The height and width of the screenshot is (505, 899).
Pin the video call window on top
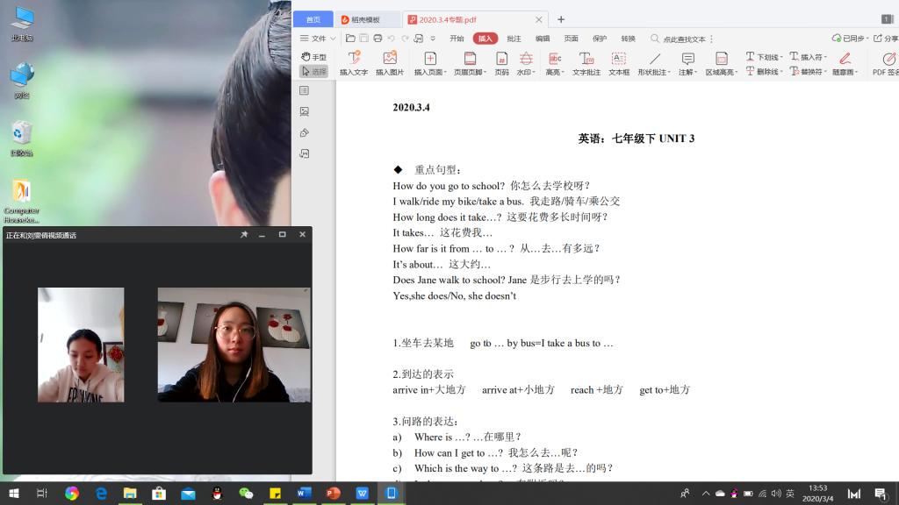click(244, 235)
